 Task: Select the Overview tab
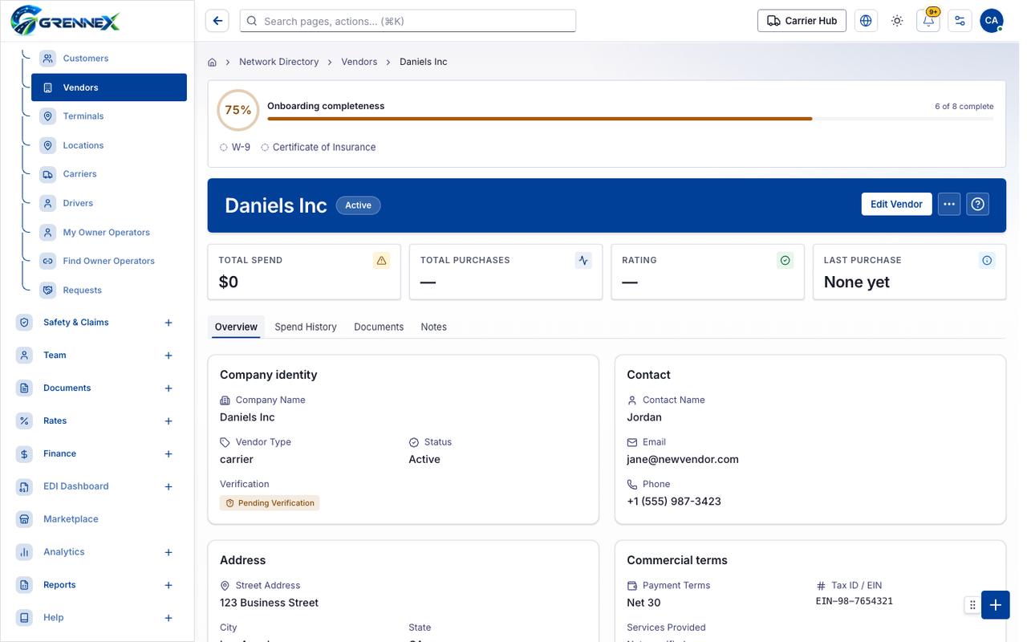point(236,327)
